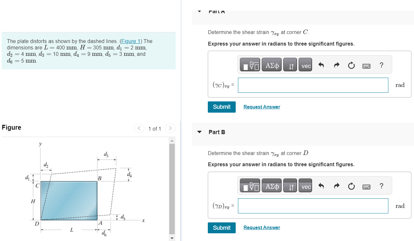Click the vec notation icon in Part A toolbar

pos(305,65)
